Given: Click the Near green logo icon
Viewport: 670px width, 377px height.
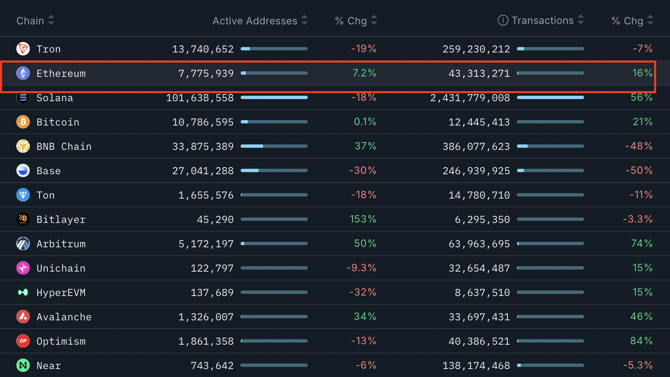Looking at the screenshot, I should [x=23, y=366].
